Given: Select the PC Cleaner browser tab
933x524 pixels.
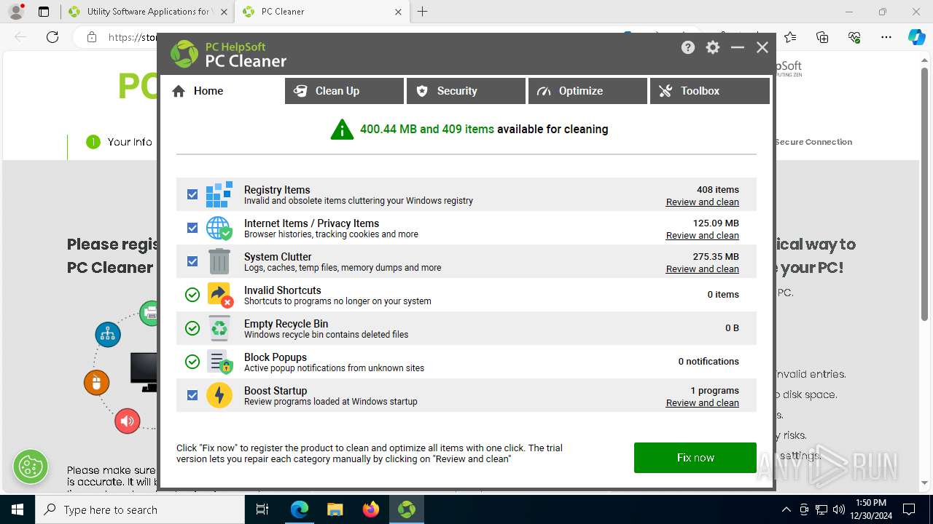Looking at the screenshot, I should click(322, 12).
